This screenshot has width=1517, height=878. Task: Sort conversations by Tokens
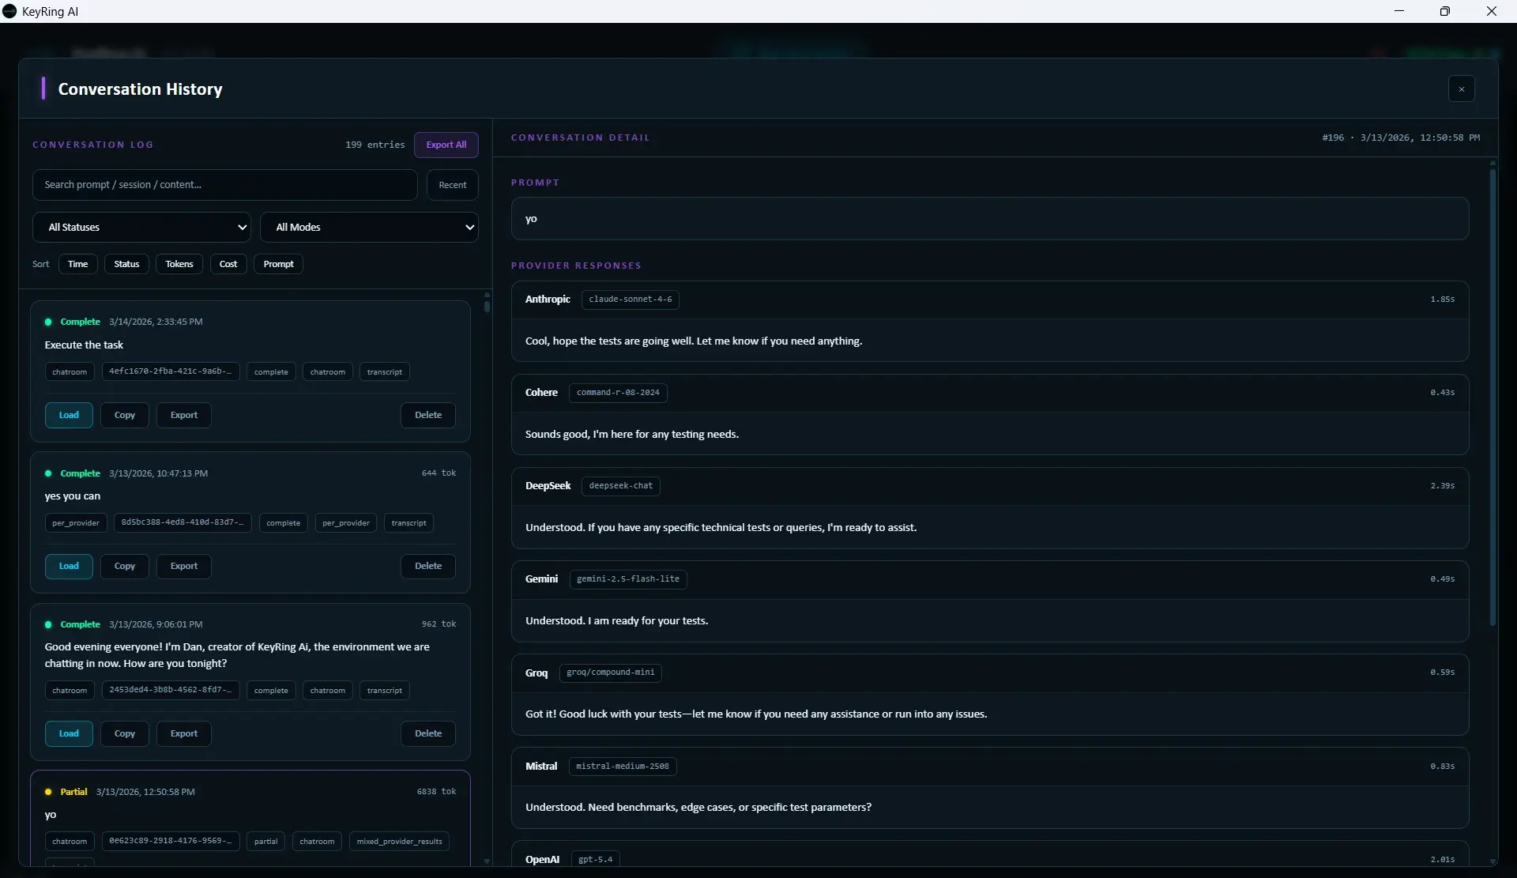pos(179,264)
